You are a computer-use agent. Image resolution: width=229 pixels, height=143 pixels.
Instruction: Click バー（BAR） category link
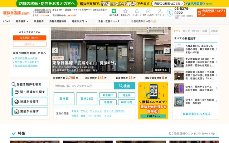(95, 116)
